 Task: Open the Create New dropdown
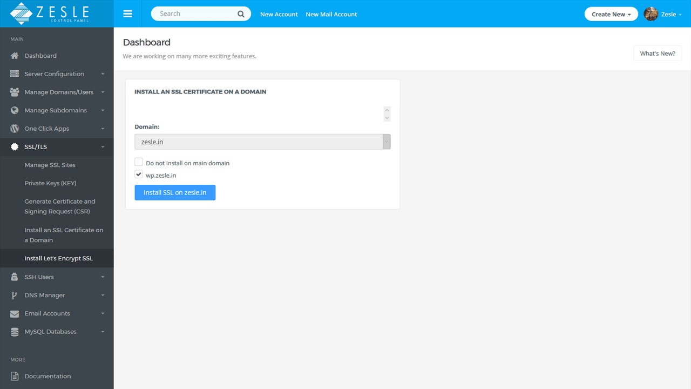[611, 14]
